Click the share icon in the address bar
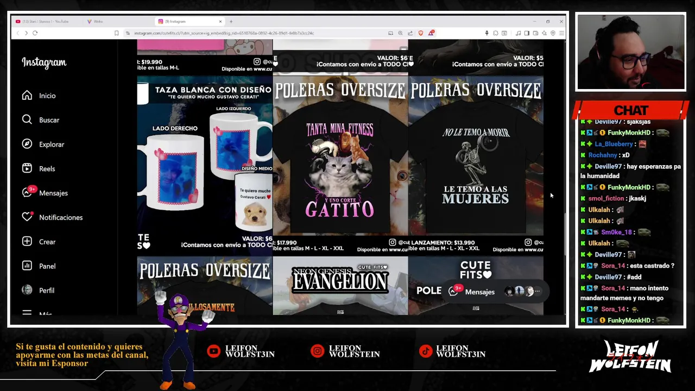This screenshot has height=391, width=695. click(410, 33)
